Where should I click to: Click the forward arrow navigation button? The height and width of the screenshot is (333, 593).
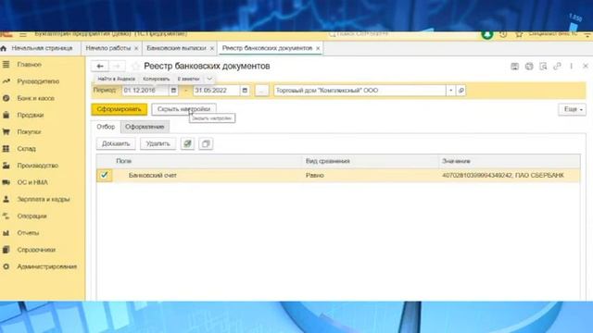point(117,66)
